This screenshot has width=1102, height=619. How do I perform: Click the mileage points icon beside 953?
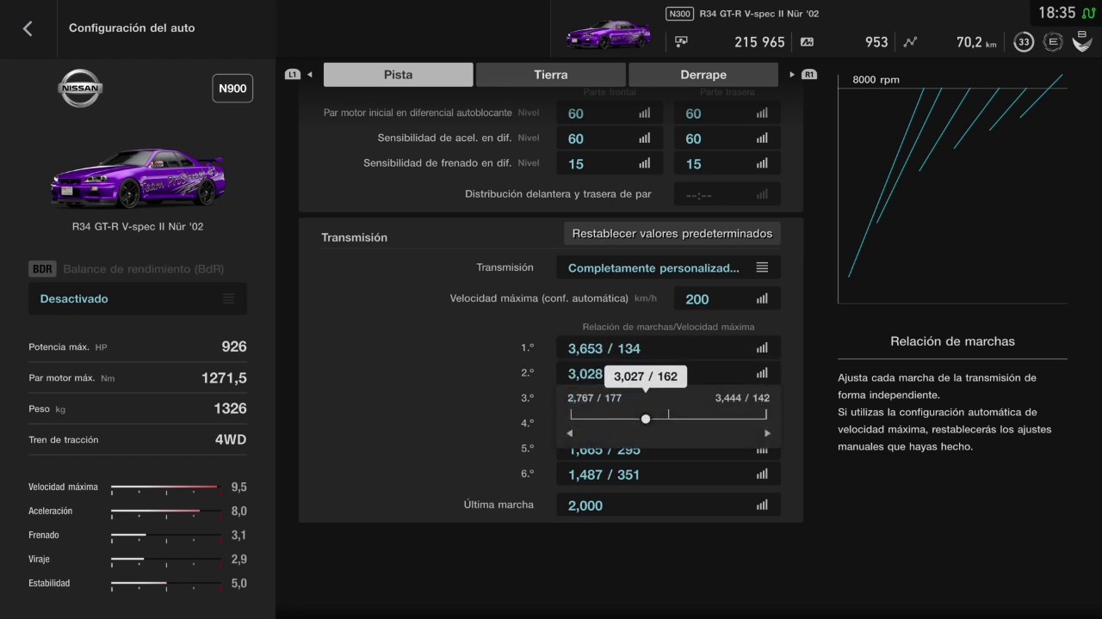click(807, 41)
